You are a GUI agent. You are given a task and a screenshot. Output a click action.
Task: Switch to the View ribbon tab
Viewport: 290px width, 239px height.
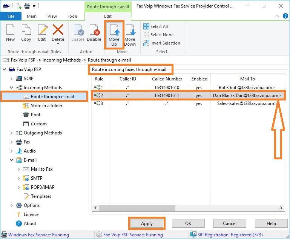coord(52,16)
